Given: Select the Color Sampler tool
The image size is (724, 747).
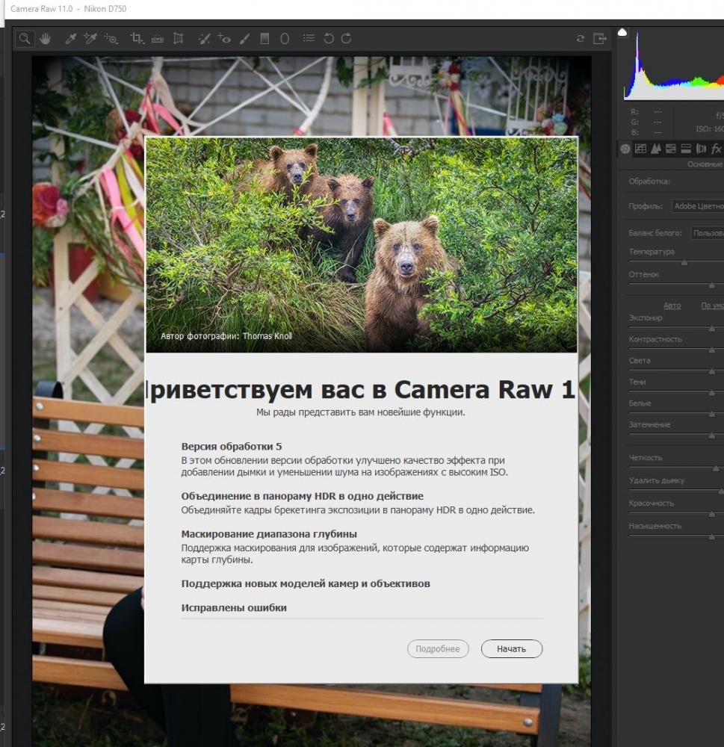Looking at the screenshot, I should click(90, 39).
